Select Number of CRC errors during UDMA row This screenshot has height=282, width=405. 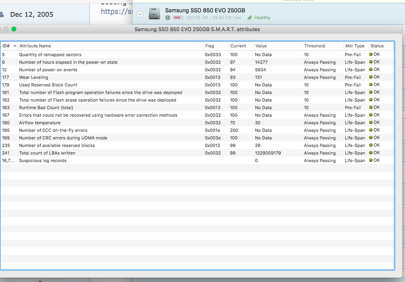click(x=197, y=138)
